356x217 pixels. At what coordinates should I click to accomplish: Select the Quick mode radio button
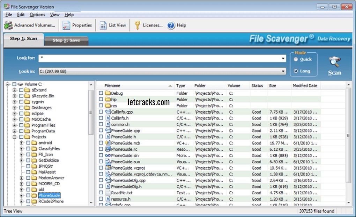point(296,59)
